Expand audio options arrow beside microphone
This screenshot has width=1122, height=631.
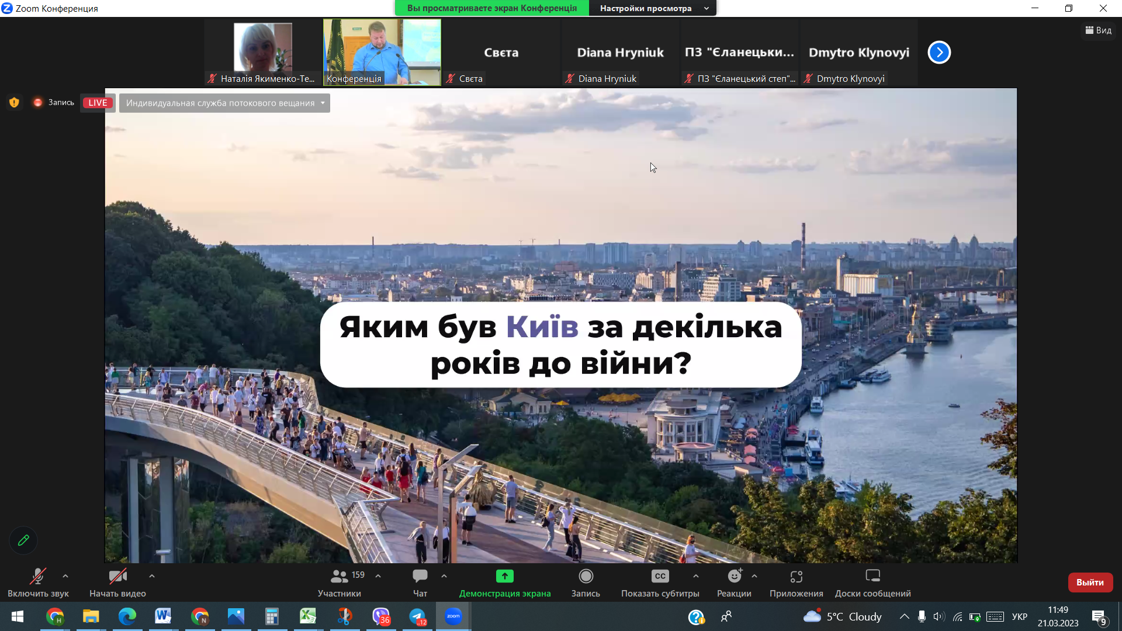coord(65,576)
